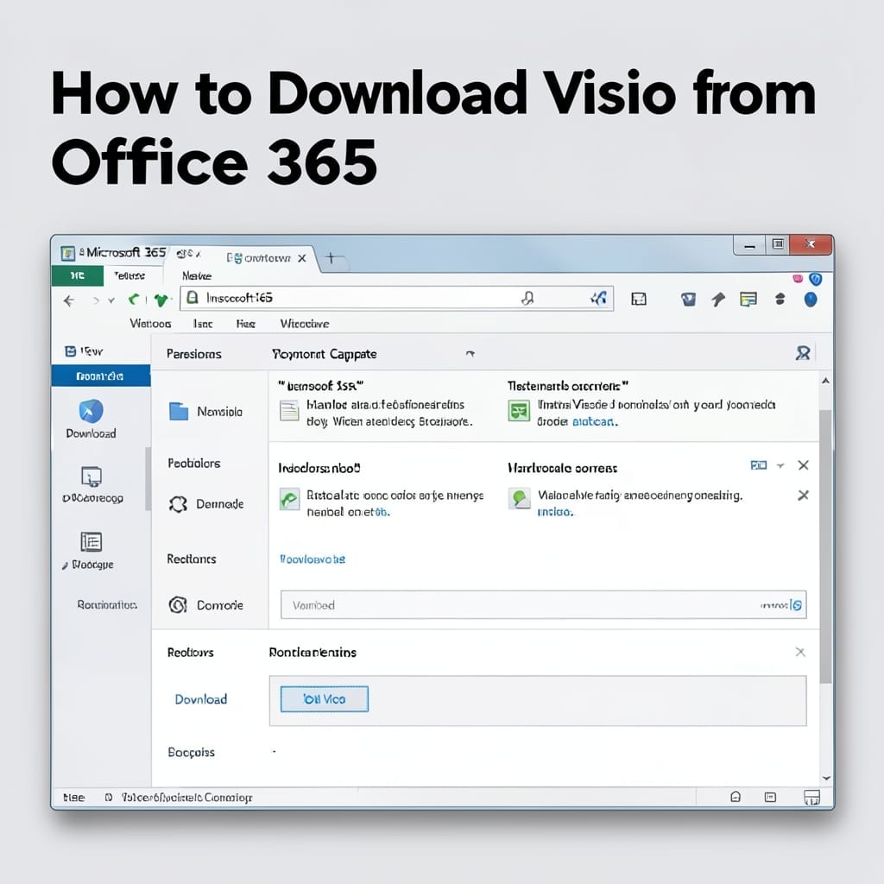Select the 'Comorie' item with circular icon
The height and width of the screenshot is (884, 884).
(206, 605)
